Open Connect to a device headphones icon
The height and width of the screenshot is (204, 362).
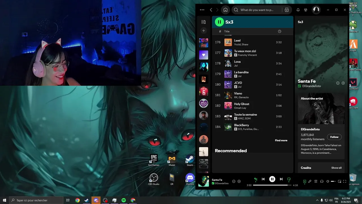point(322,181)
